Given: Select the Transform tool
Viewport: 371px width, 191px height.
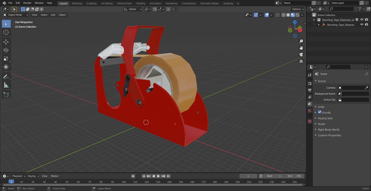Looking at the screenshot, I should [x=6, y=67].
